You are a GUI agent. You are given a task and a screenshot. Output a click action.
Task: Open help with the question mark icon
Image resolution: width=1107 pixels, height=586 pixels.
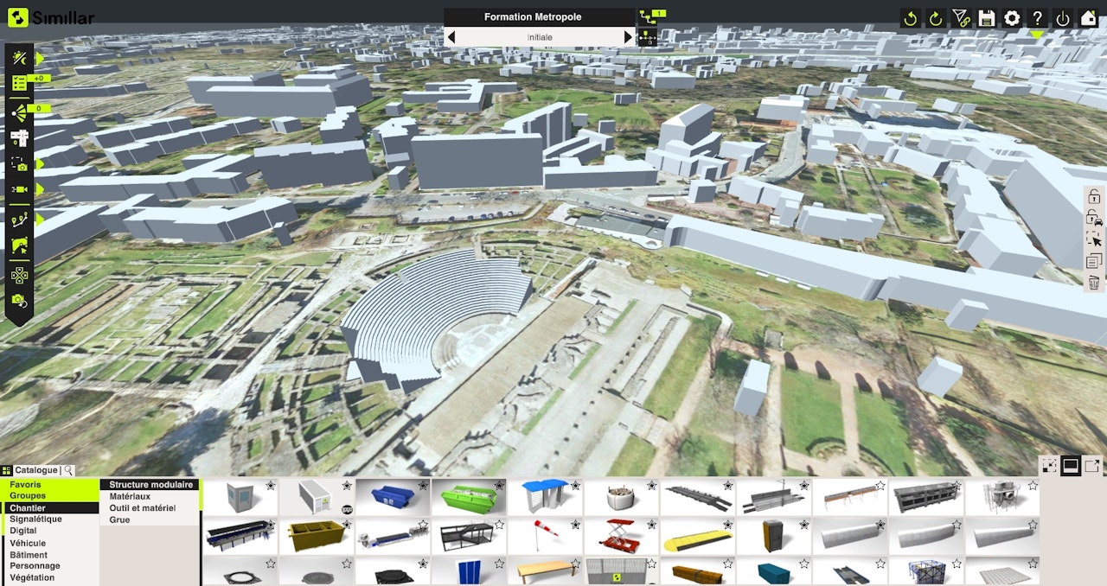1037,18
